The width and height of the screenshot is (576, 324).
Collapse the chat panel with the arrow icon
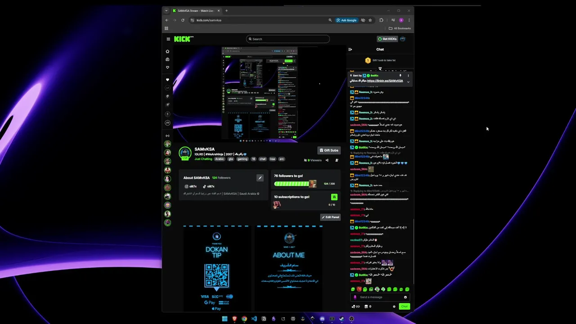pyautogui.click(x=350, y=49)
